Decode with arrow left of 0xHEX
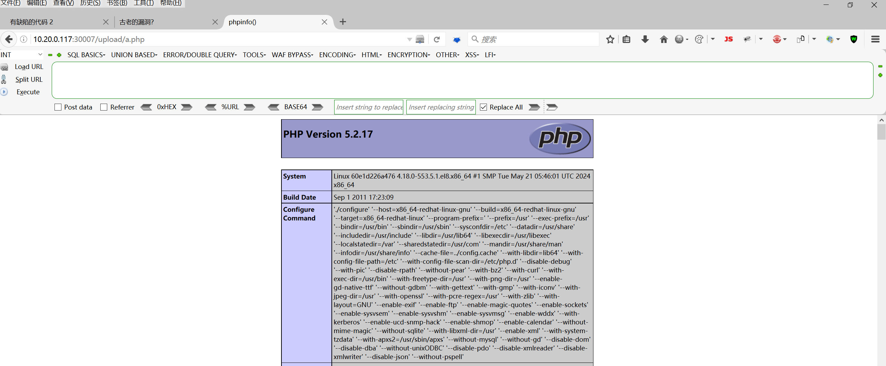Viewport: 886px width, 366px height. click(x=146, y=107)
